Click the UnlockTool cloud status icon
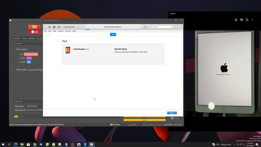261x147 pixels. tap(16, 116)
